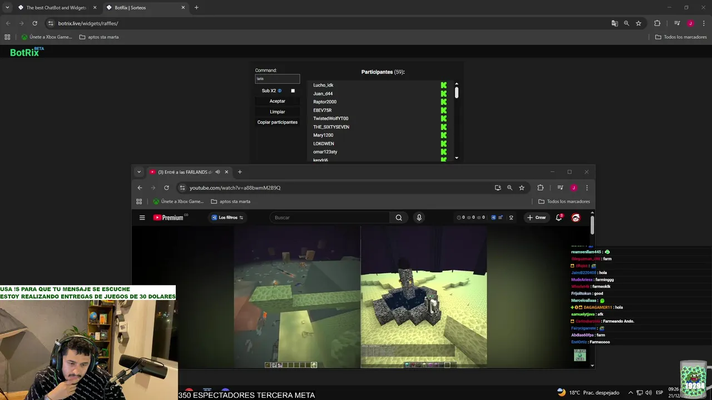This screenshot has width=712, height=400.
Task: Mute the YouTube tab via speaker icon
Action: tap(217, 172)
